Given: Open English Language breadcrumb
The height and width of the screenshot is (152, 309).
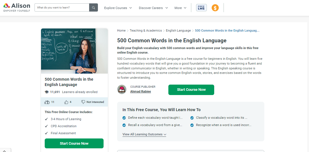Looking at the screenshot, I should [178, 30].
